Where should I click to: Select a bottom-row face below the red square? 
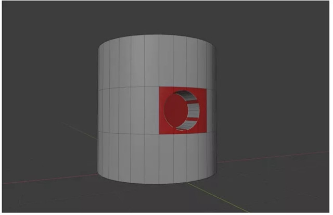coord(182,156)
